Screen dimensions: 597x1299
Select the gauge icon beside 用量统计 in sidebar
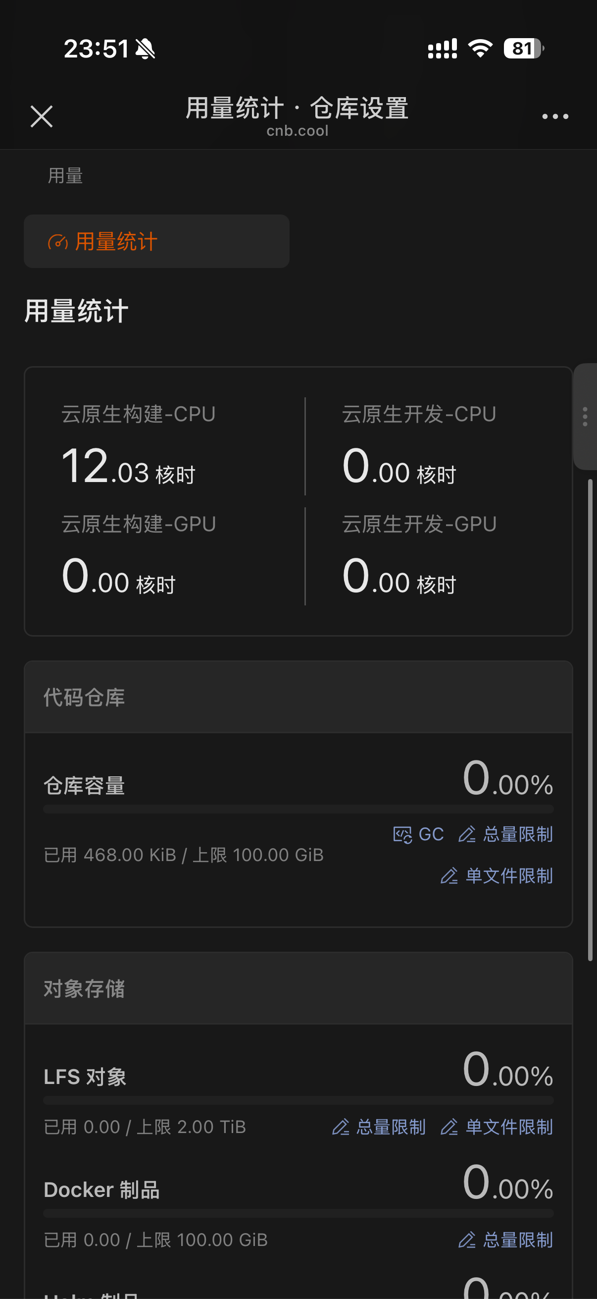pos(58,241)
